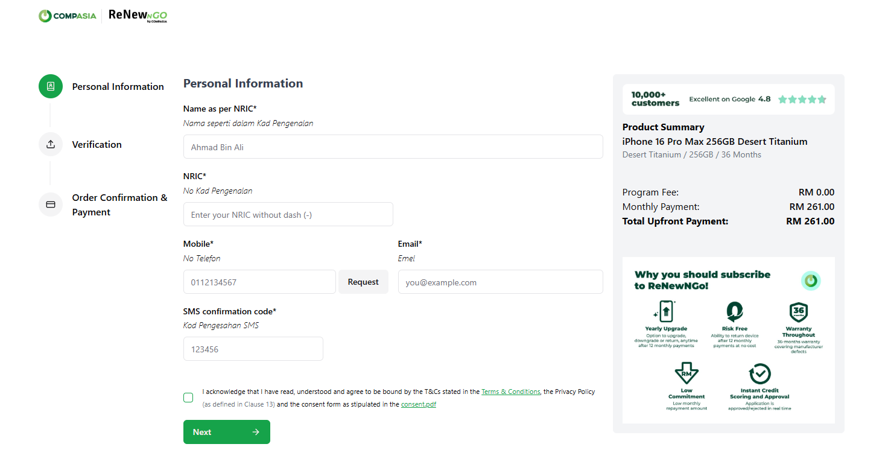The width and height of the screenshot is (891, 476).
Task: Click the 'Personal Information' form heading
Action: click(243, 83)
